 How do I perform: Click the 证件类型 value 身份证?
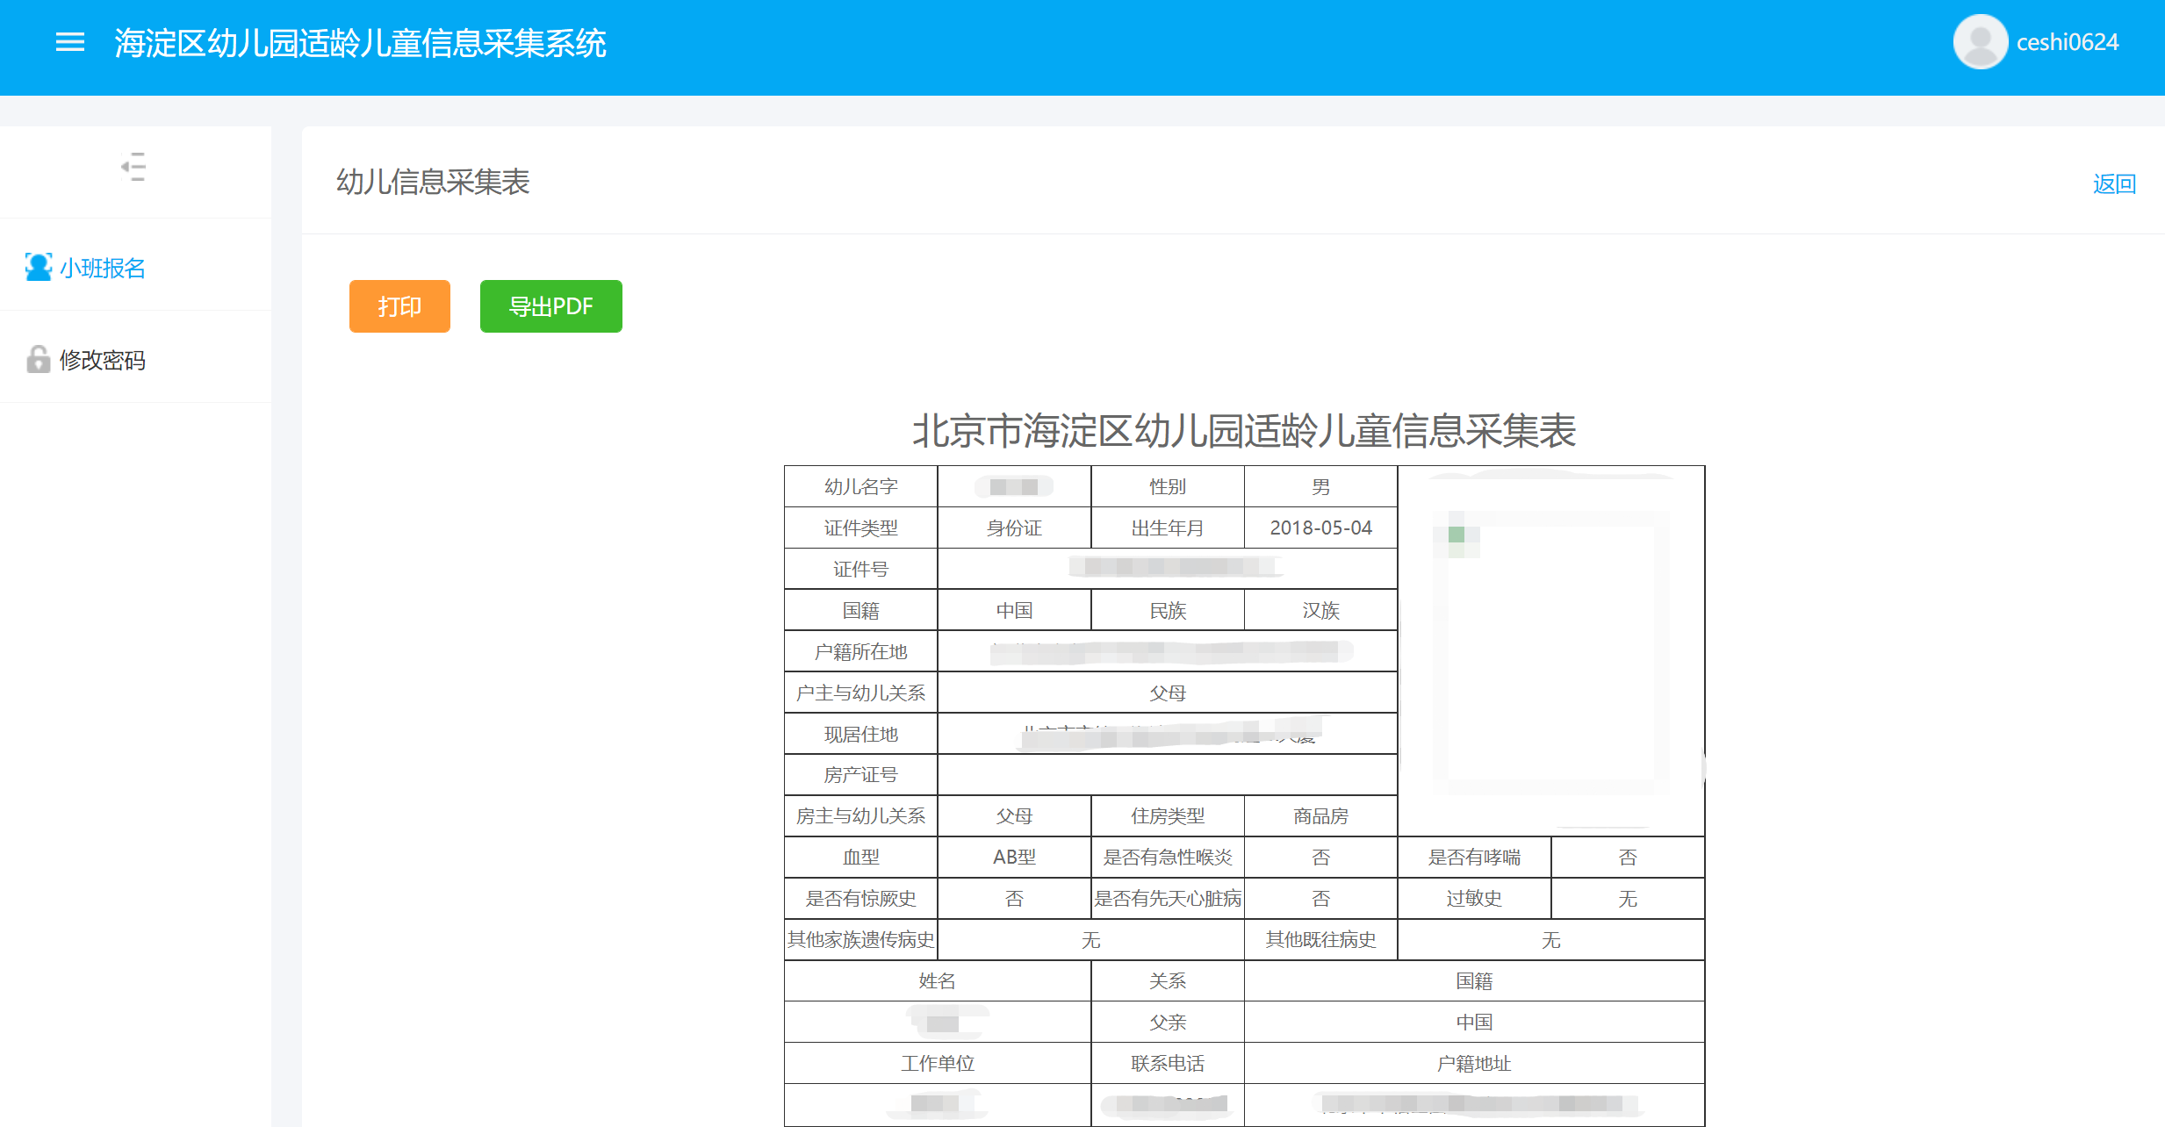tap(1014, 528)
